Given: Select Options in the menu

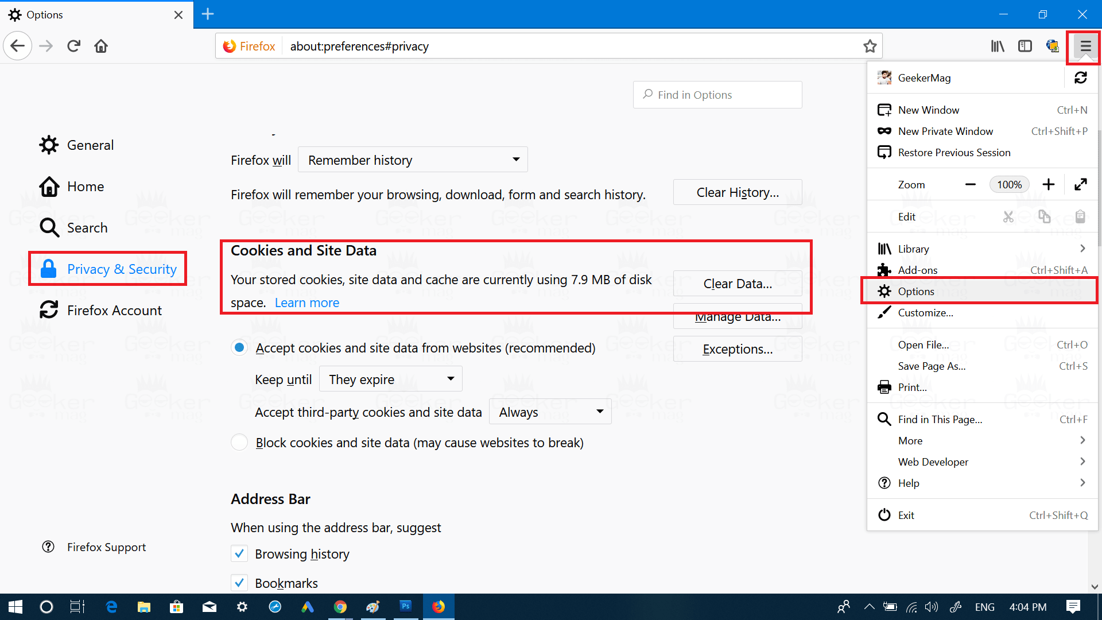Looking at the screenshot, I should [x=982, y=291].
